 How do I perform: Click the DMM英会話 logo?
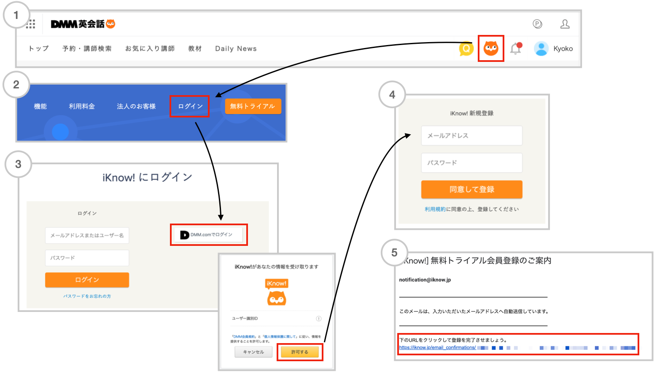[x=83, y=24]
